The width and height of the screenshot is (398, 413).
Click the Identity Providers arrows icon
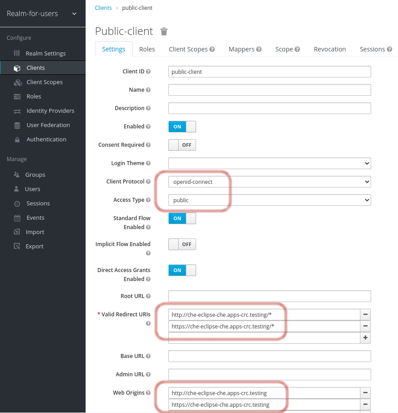[17, 111]
